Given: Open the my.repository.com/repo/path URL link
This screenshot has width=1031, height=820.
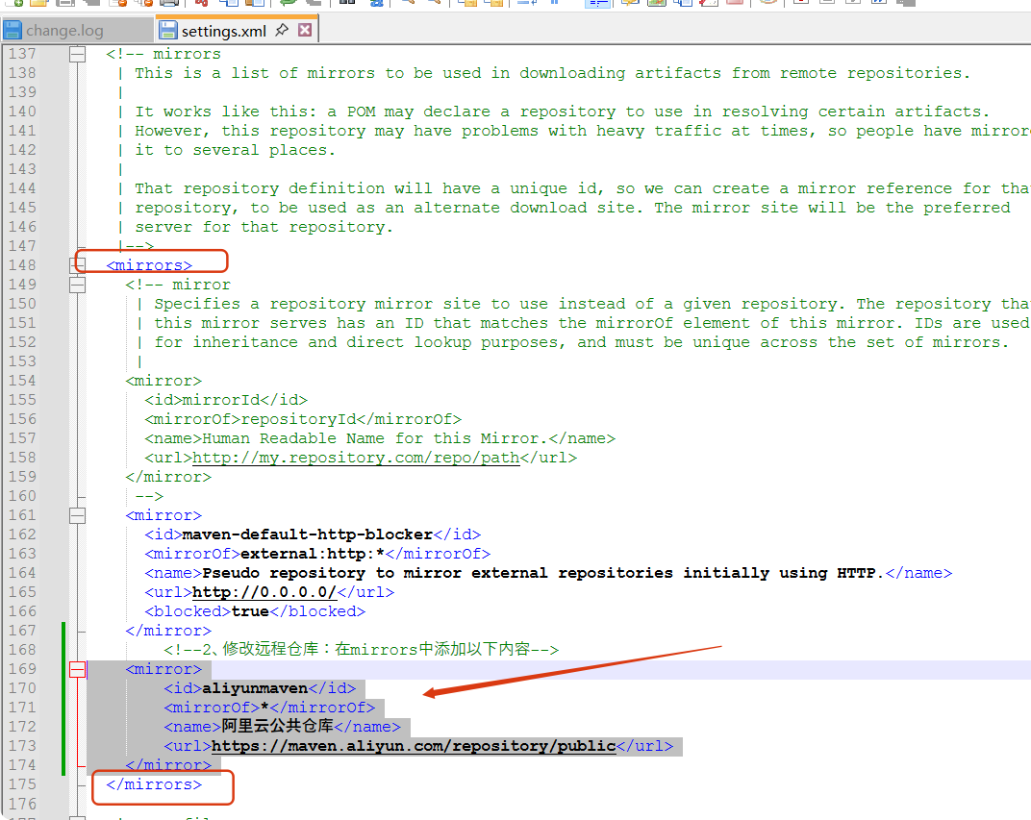Looking at the screenshot, I should point(356,458).
